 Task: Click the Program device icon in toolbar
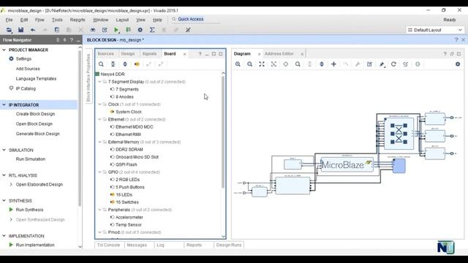tap(129, 30)
